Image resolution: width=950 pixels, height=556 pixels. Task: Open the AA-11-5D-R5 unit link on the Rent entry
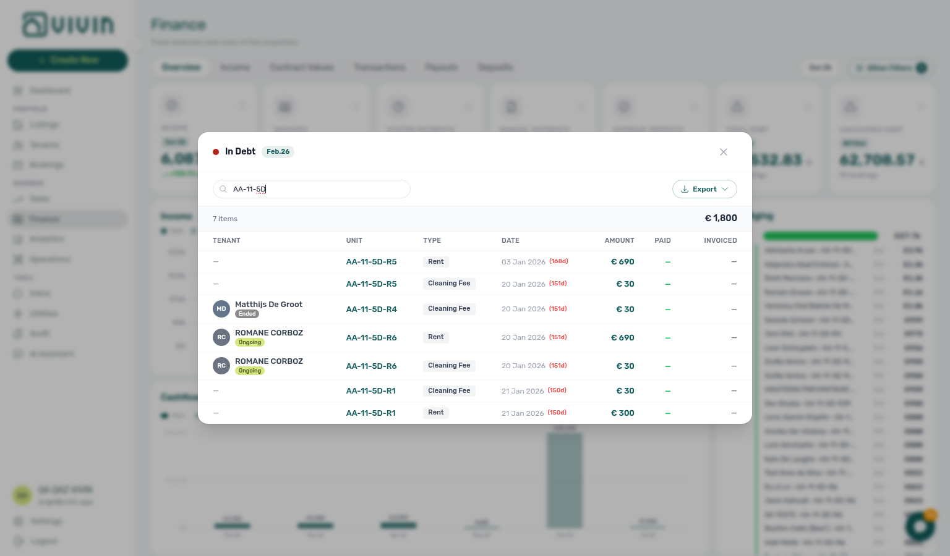(x=371, y=262)
